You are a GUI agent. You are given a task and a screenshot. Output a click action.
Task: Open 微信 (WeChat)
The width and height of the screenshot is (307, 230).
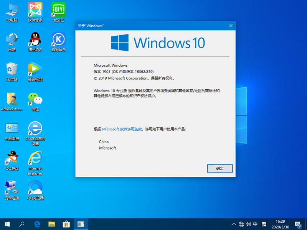pyautogui.click(x=35, y=98)
